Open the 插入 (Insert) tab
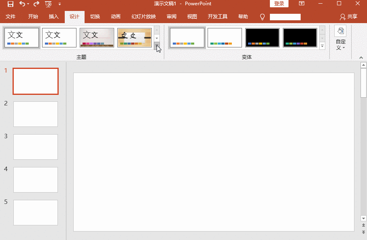Image resolution: width=367 pixels, height=240 pixels. coord(54,17)
